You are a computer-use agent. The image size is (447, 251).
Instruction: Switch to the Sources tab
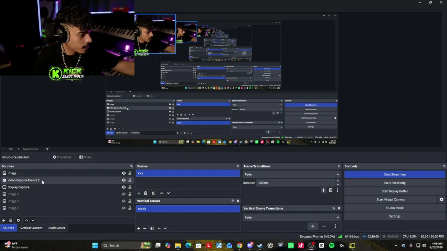click(8, 228)
